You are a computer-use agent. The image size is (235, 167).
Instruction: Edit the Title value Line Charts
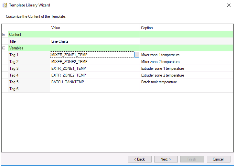(95, 41)
